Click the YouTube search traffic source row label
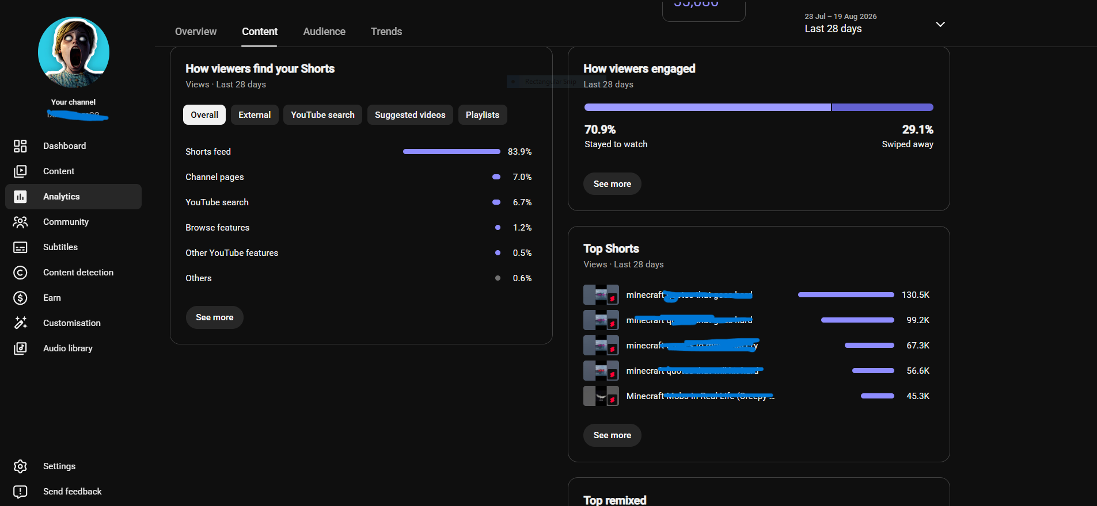This screenshot has width=1097, height=506. coord(217,202)
